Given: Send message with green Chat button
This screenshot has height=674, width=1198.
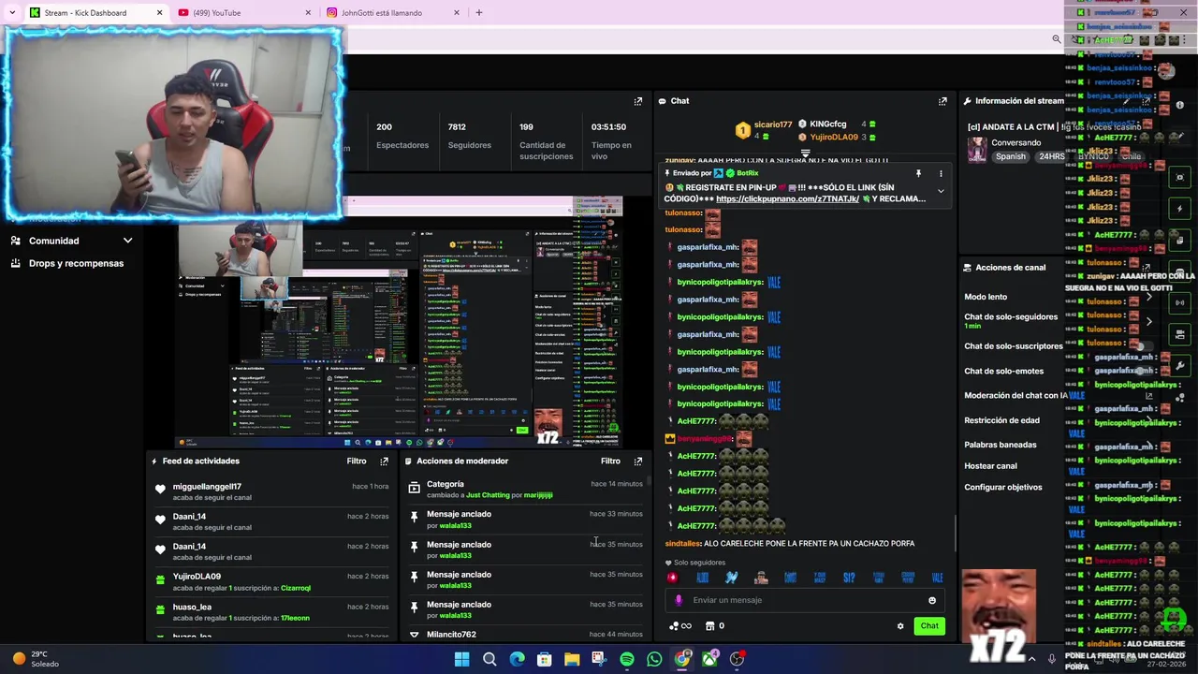Looking at the screenshot, I should pyautogui.click(x=928, y=626).
